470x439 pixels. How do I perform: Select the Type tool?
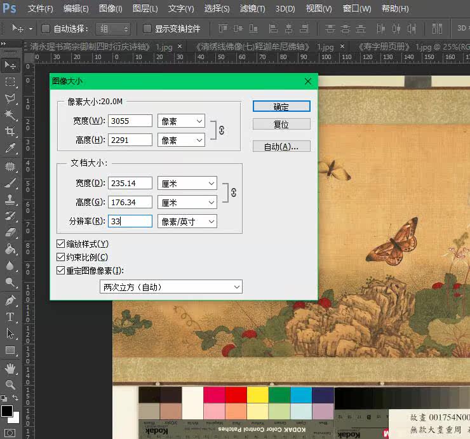(x=10, y=317)
